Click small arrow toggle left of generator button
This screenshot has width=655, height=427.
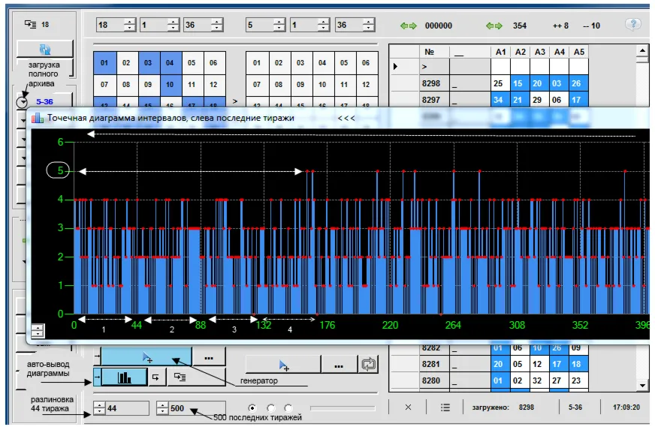pyautogui.click(x=97, y=356)
